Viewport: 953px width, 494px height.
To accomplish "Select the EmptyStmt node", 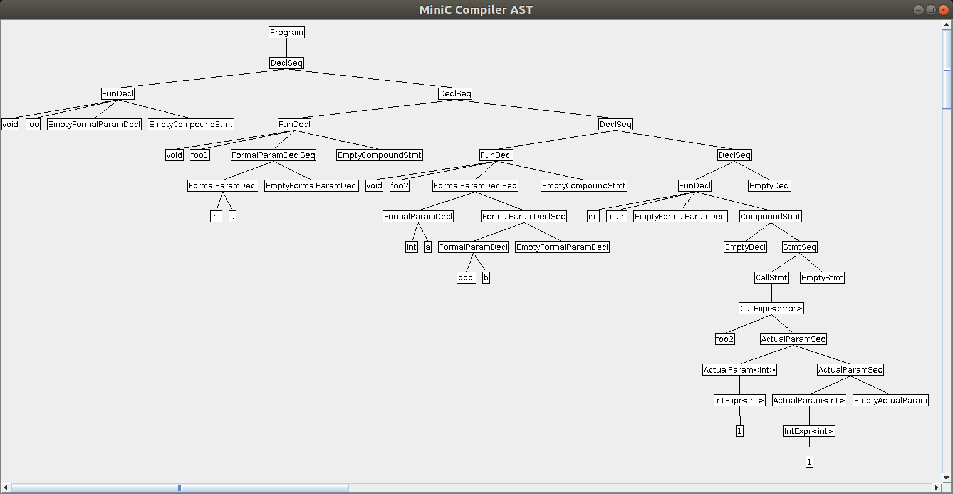I will tap(822, 278).
